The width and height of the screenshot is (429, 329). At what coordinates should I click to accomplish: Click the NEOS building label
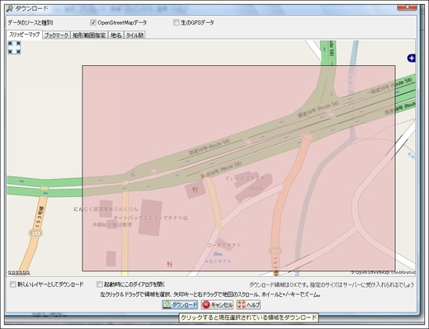[256, 188]
